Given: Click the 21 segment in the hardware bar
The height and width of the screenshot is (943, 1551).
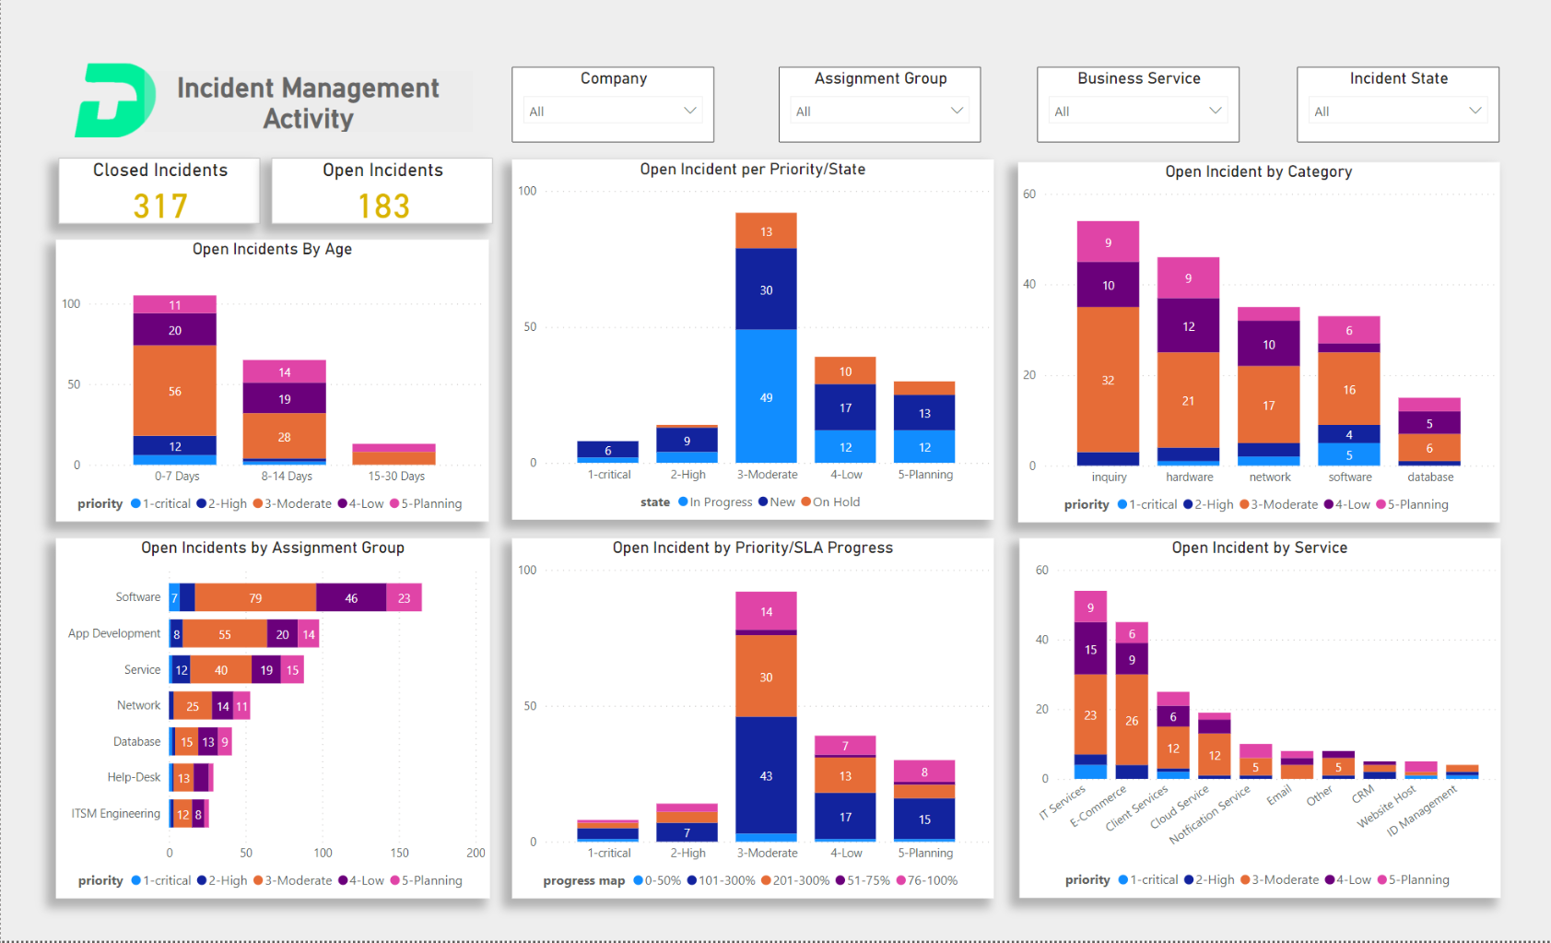Looking at the screenshot, I should point(1188,400).
